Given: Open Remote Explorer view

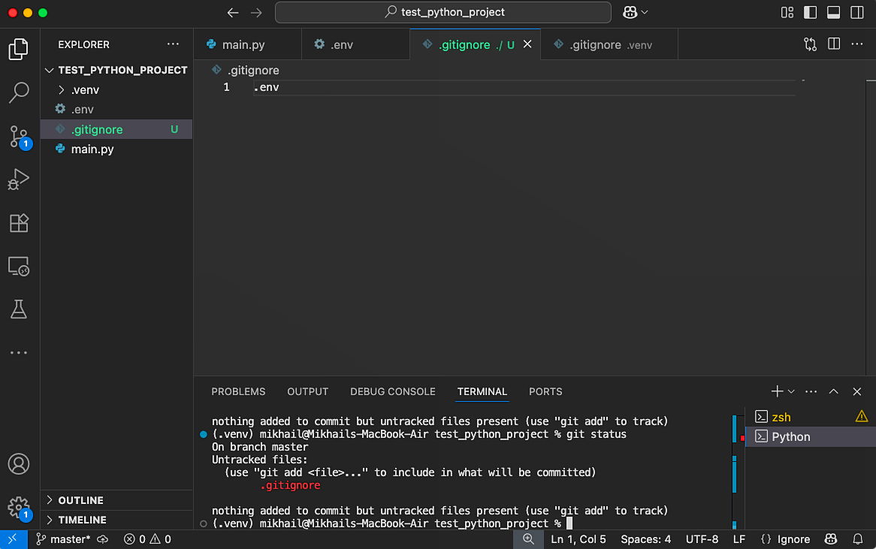Looking at the screenshot, I should (x=19, y=267).
